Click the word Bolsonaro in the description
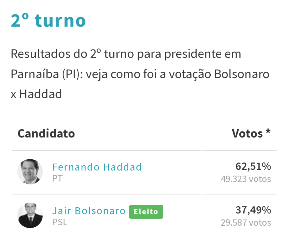Image resolution: width=288 pixels, height=247 pixels. point(242,74)
